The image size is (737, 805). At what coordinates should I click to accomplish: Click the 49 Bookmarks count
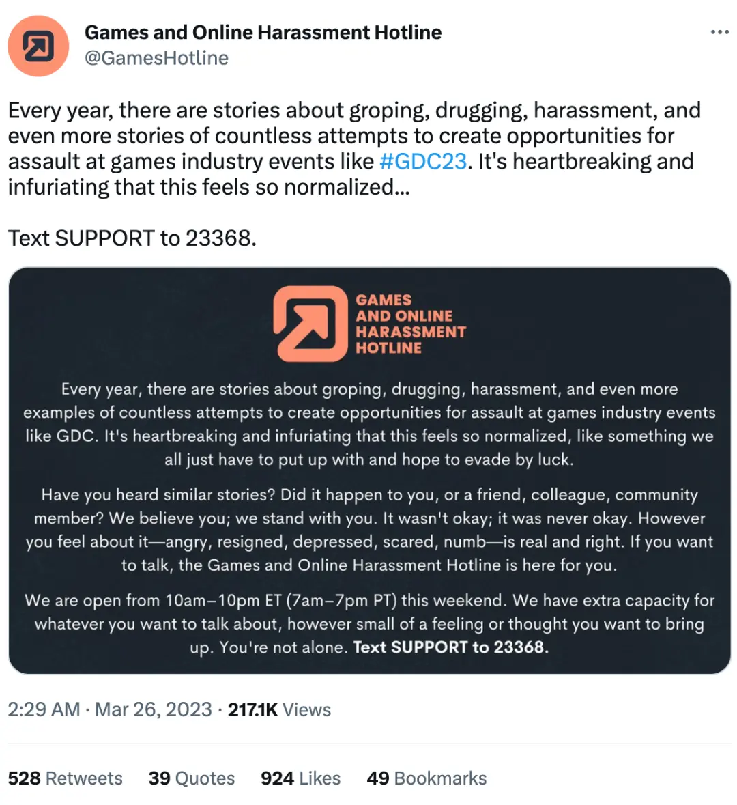point(427,778)
